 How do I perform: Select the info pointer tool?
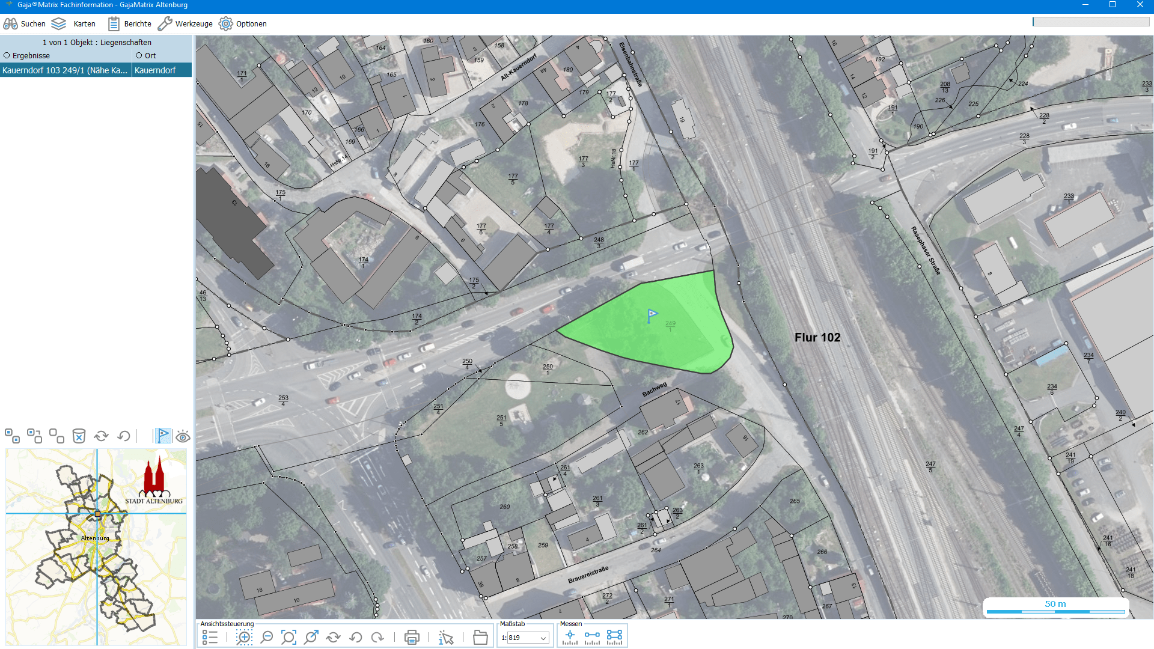446,638
